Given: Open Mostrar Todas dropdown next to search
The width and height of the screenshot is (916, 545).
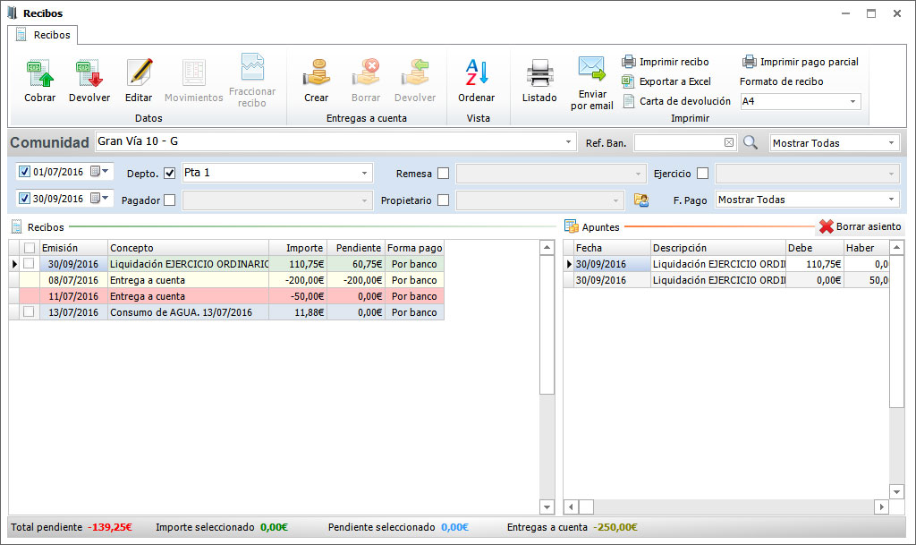Looking at the screenshot, I should 892,143.
